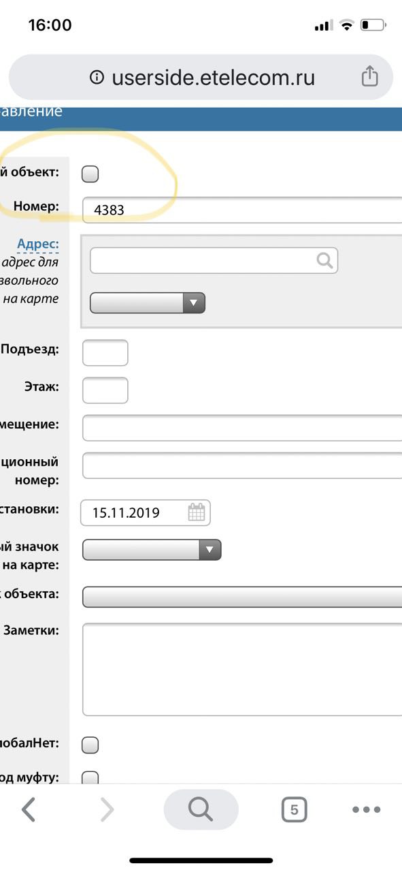Tap the browser search button in bottom bar
402x872 pixels.
coord(201,809)
